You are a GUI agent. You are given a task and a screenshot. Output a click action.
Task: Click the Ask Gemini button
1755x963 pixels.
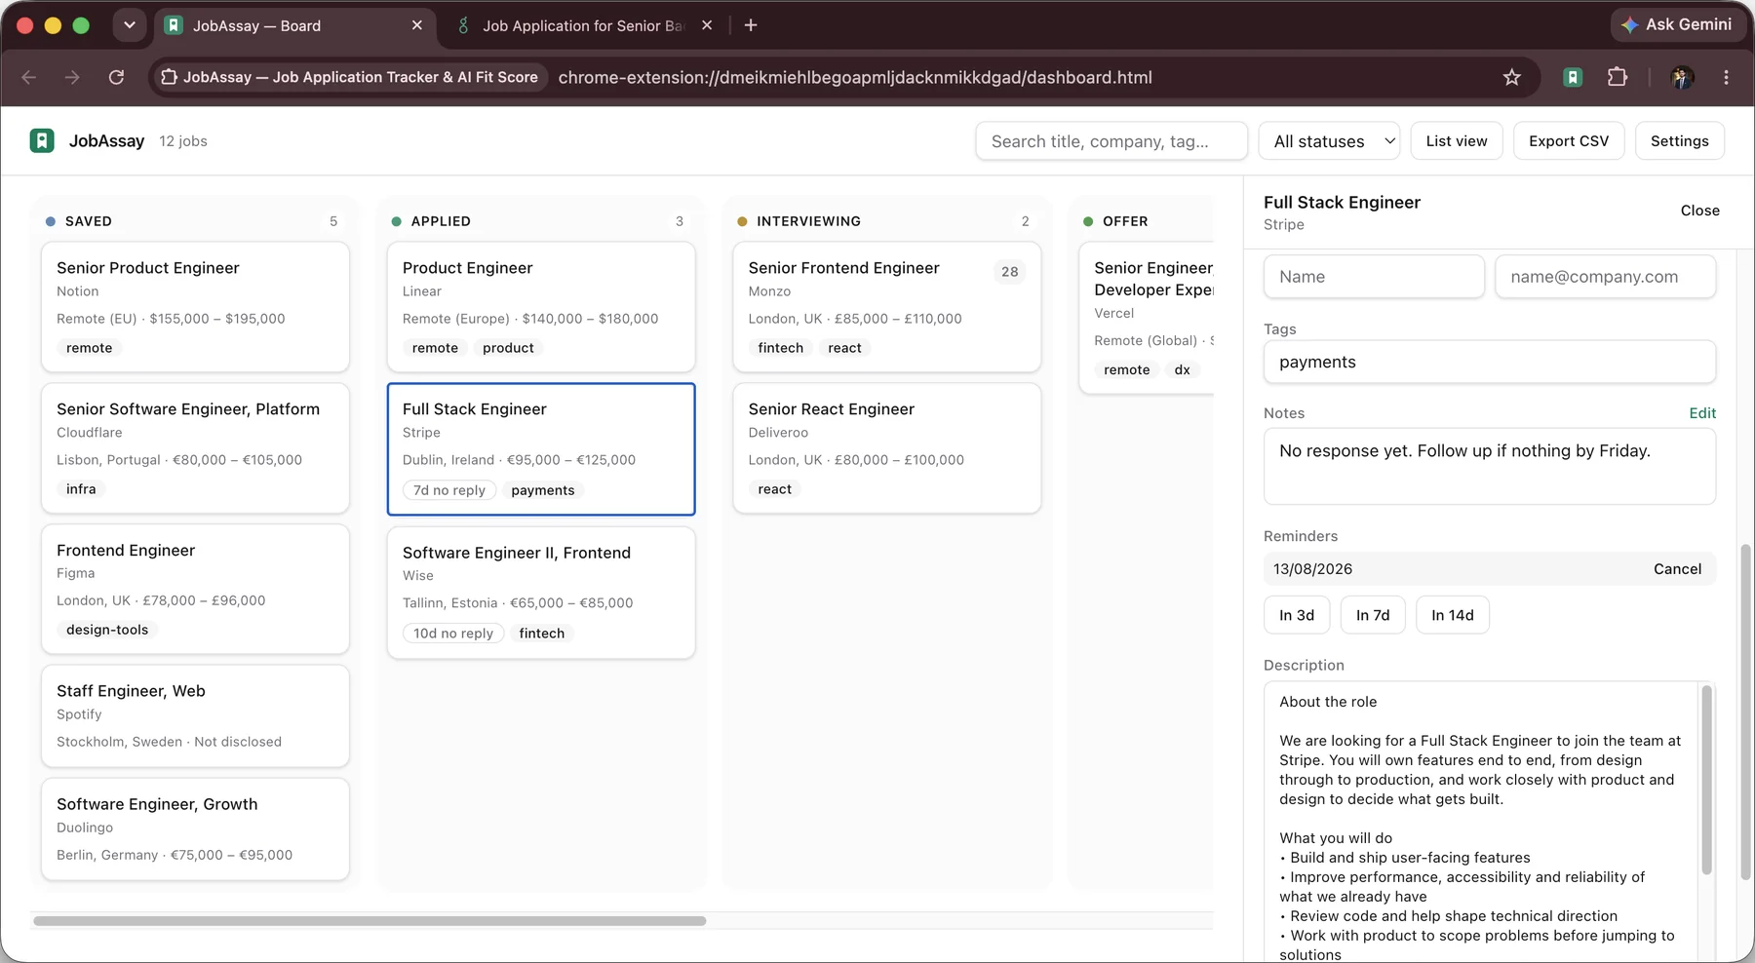(1676, 24)
